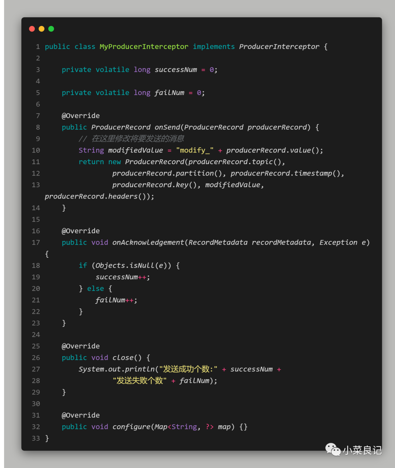The width and height of the screenshot is (395, 468).
Task: Click line number 1
Action: tap(38, 47)
